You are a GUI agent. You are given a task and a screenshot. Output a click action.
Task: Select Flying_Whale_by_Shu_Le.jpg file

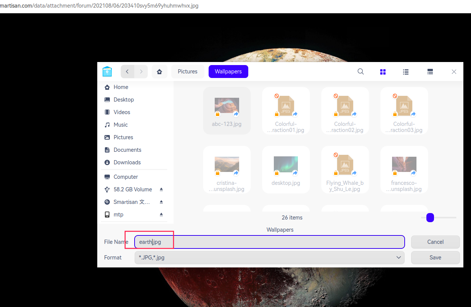[345, 170]
